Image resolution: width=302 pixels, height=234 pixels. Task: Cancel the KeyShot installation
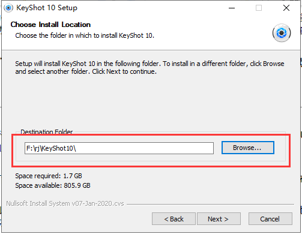click(x=270, y=219)
